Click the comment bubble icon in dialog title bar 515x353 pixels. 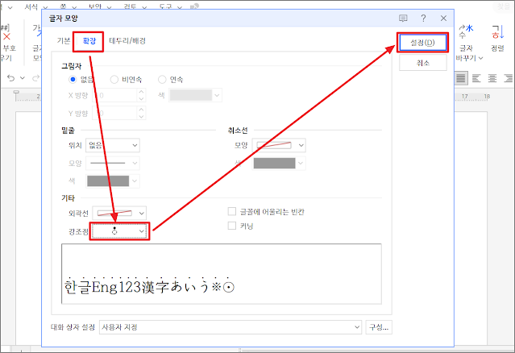tap(403, 19)
